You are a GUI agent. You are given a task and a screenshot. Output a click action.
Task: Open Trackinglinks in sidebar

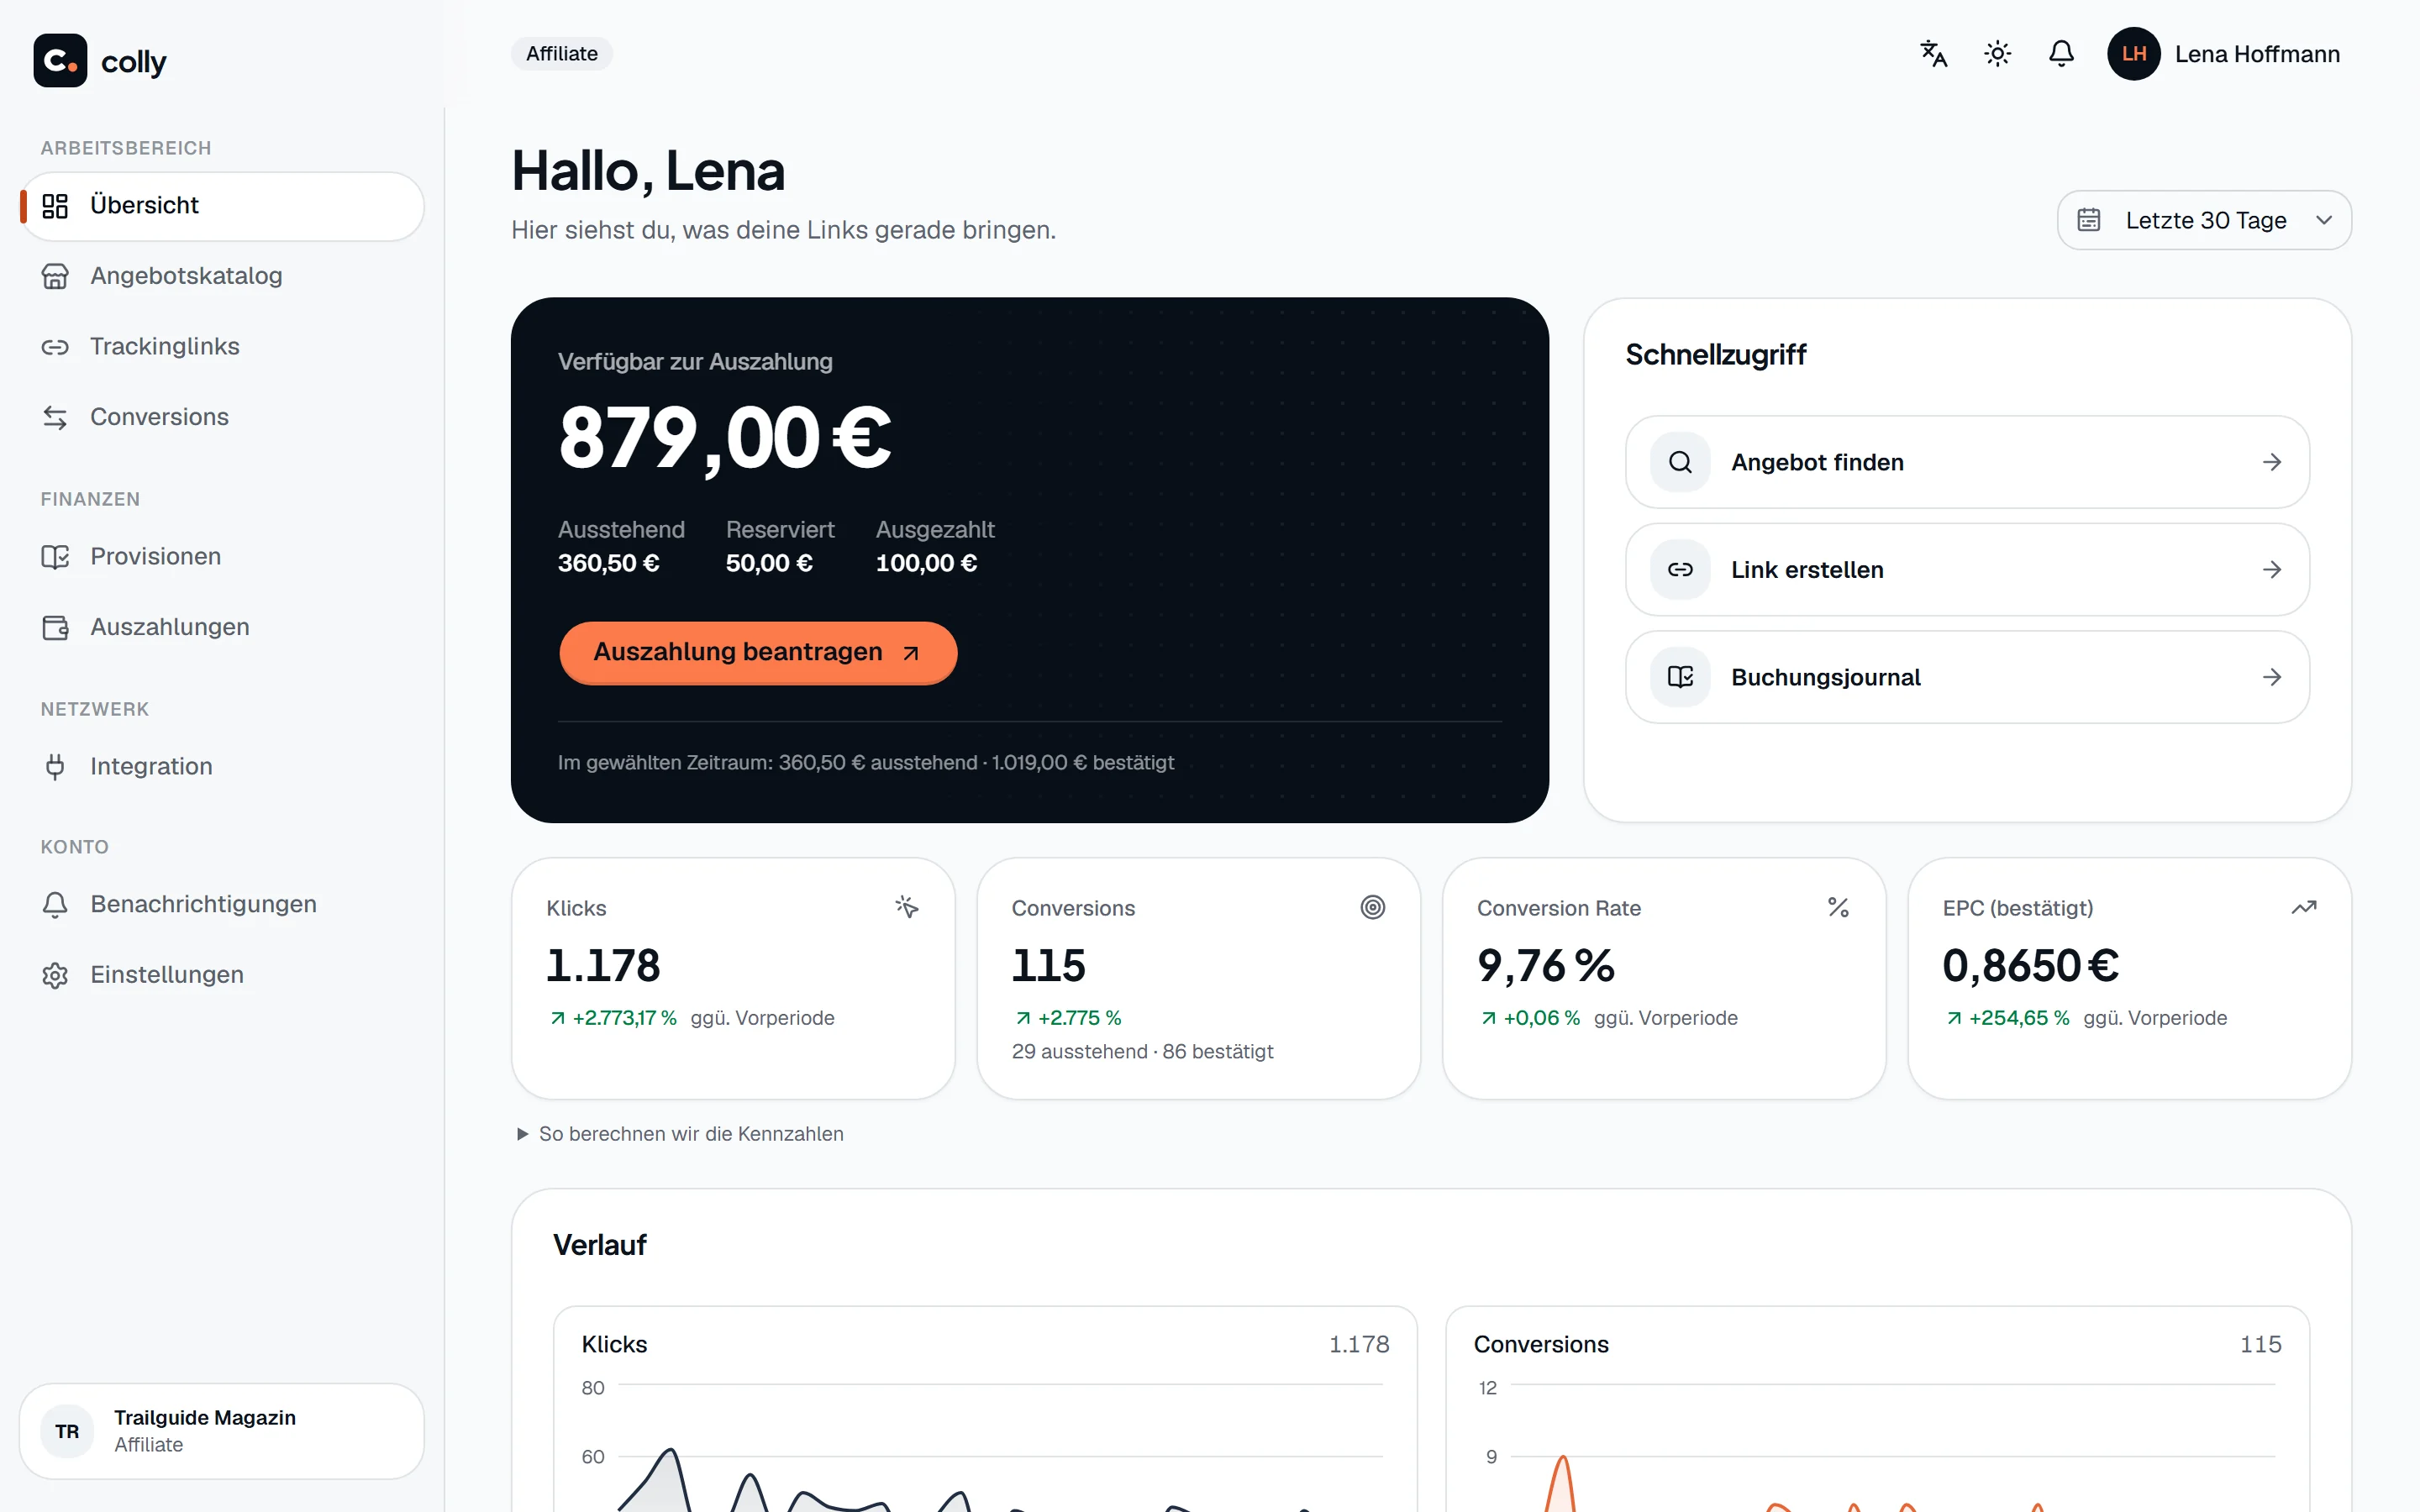click(x=222, y=346)
